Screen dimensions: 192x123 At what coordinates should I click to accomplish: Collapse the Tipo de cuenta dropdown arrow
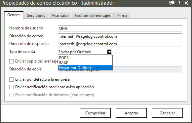(109, 52)
